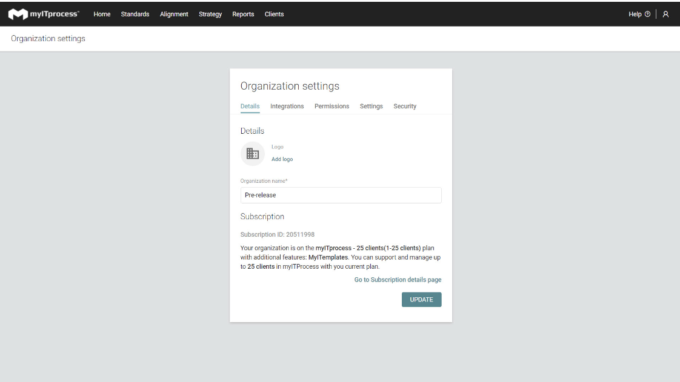Viewport: 680px width, 382px height.
Task: Click the UPDATE button
Action: [422, 300]
